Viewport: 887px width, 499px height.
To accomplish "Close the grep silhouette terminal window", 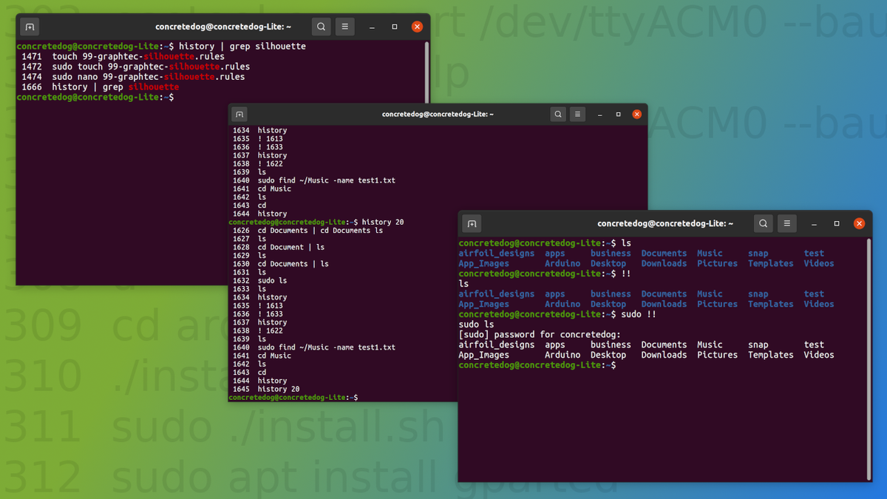I will point(417,27).
